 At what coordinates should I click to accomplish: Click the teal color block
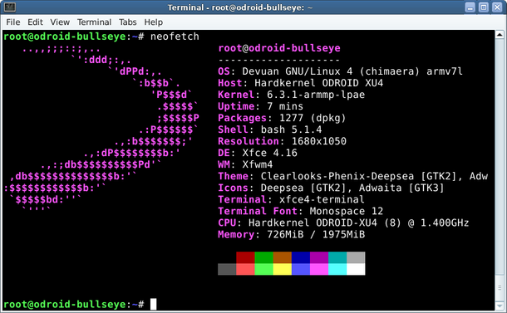click(x=337, y=257)
